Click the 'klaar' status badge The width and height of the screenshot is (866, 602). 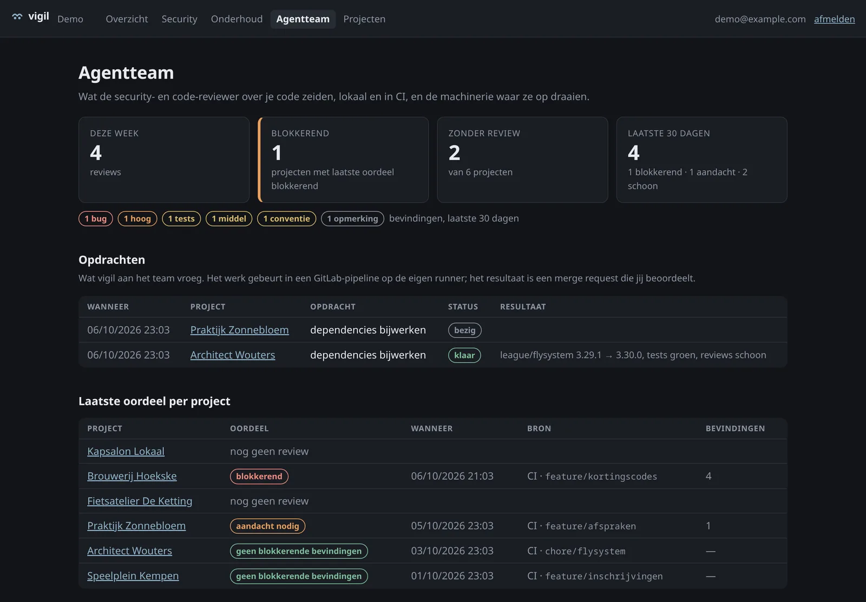tap(464, 355)
